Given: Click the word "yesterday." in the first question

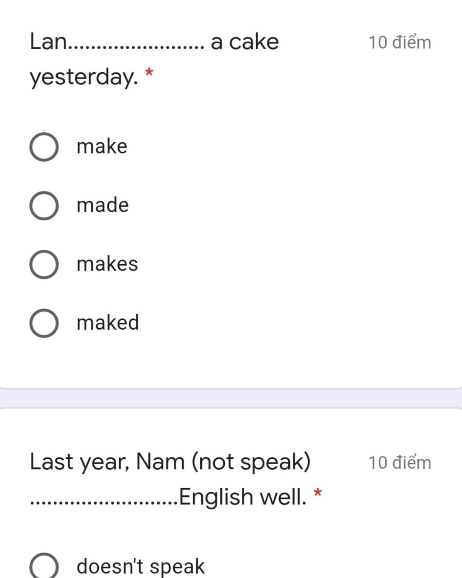Looking at the screenshot, I should [x=83, y=77].
